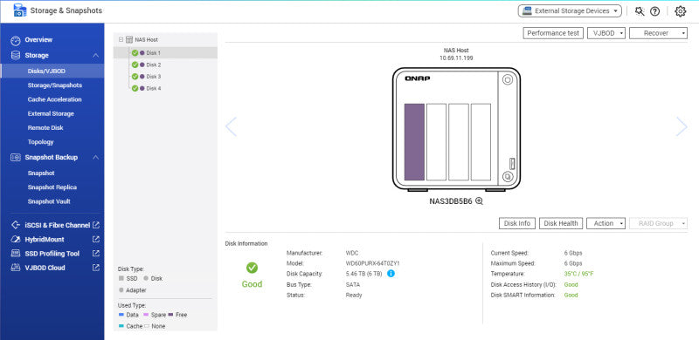Go to next enclosure with right arrow

click(x=682, y=126)
